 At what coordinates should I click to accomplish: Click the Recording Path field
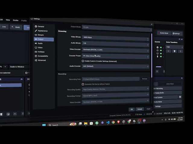tap(111, 79)
